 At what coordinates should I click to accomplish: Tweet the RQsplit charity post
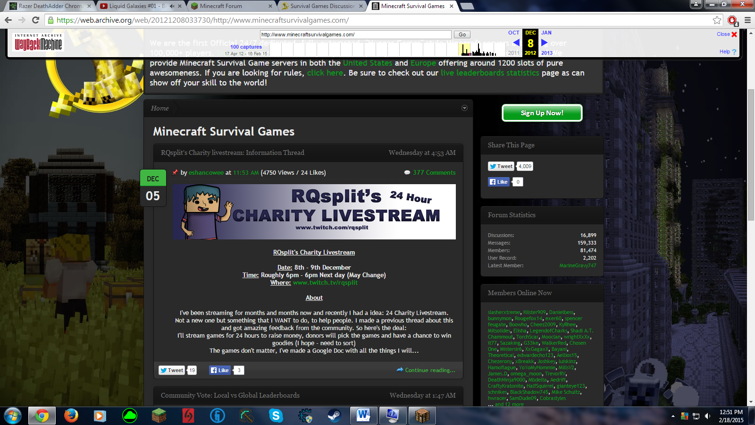coord(172,370)
